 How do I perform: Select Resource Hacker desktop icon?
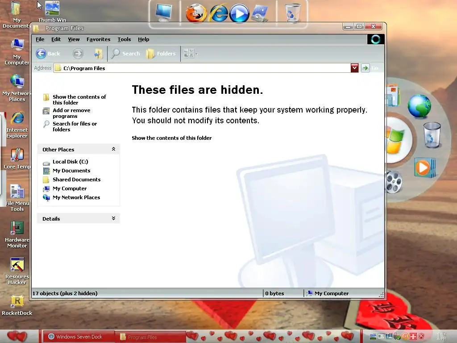[x=17, y=271]
